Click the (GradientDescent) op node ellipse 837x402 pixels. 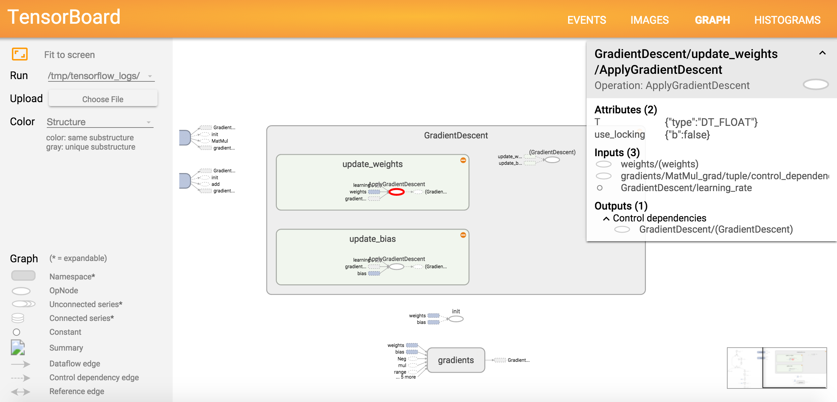point(552,160)
